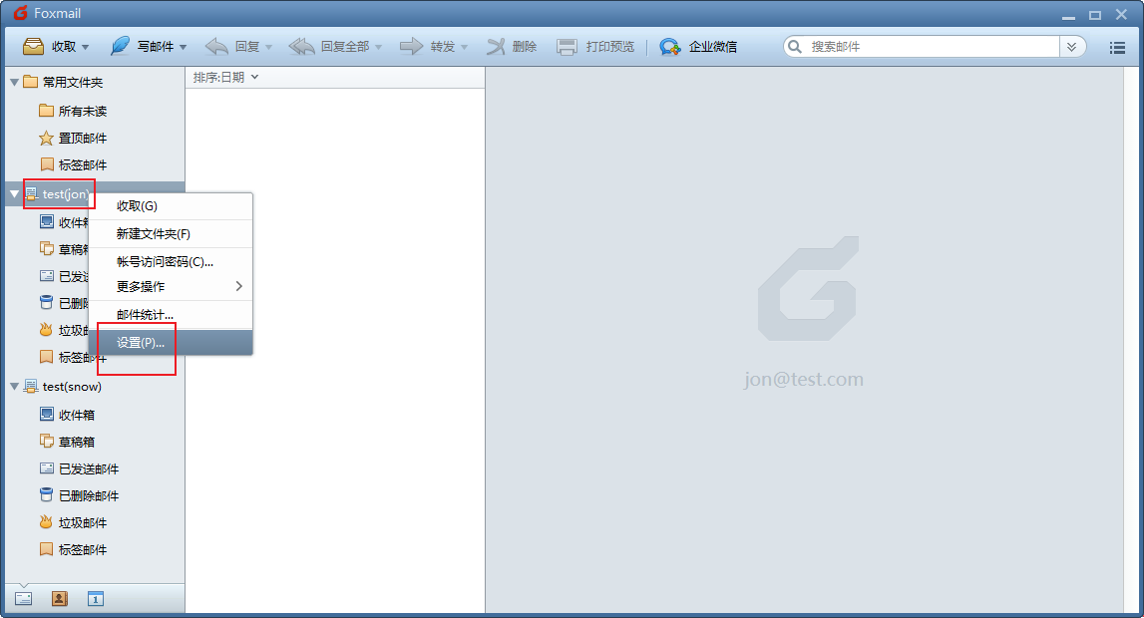
Task: Expand the advanced search double-chevron dropdown
Action: [x=1072, y=47]
